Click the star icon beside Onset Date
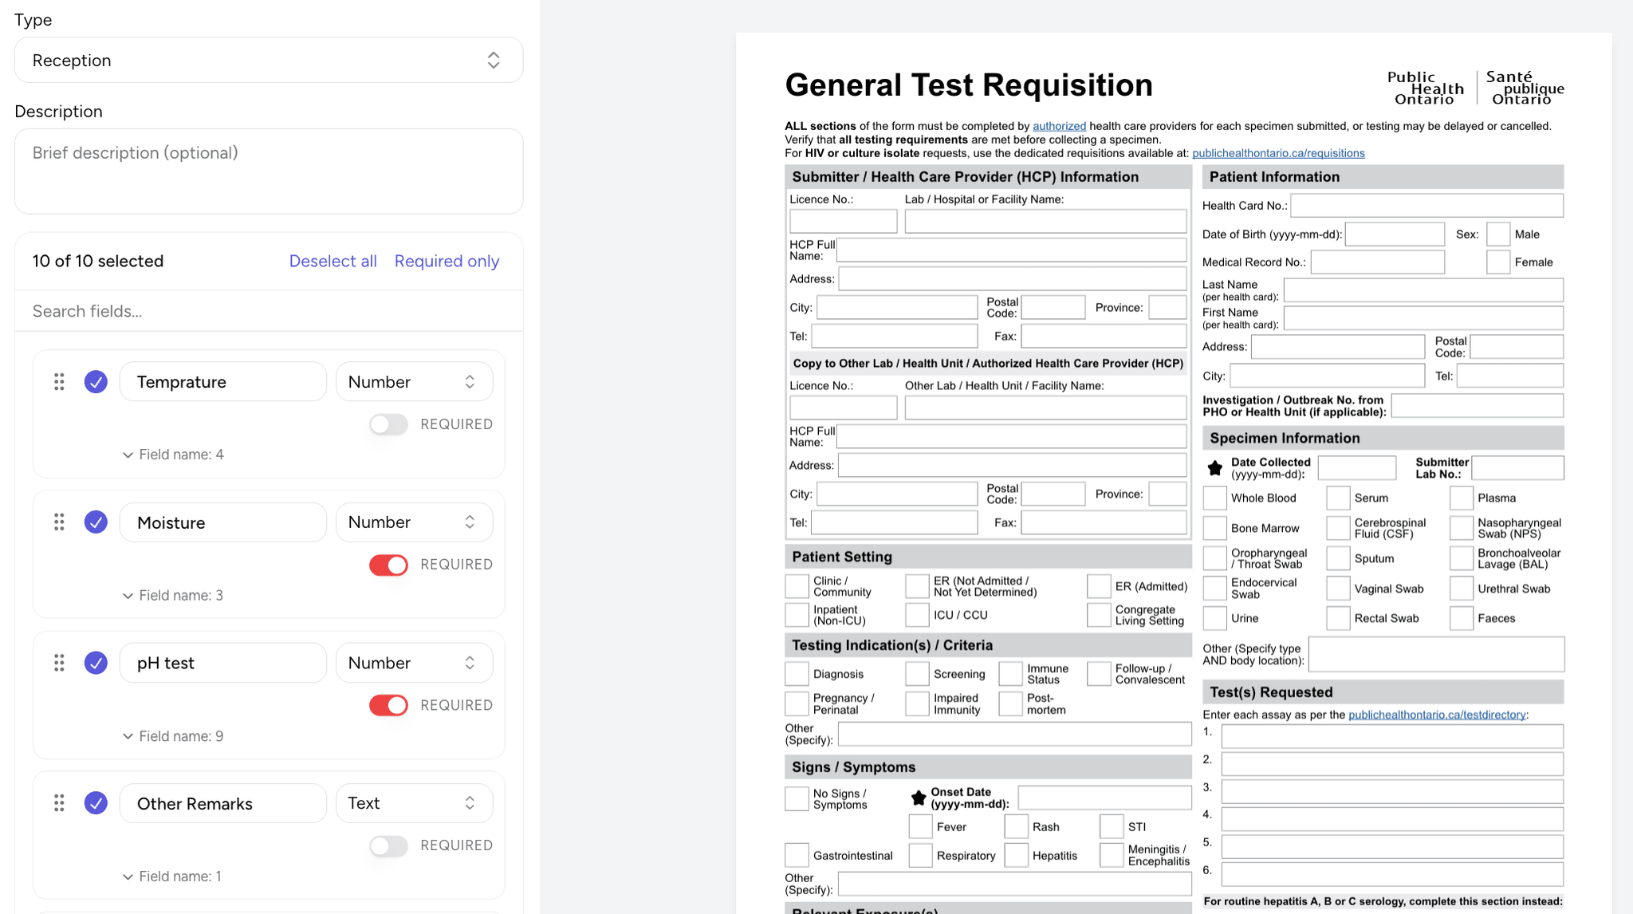Screen dimensions: 1633x914 pyautogui.click(x=919, y=798)
